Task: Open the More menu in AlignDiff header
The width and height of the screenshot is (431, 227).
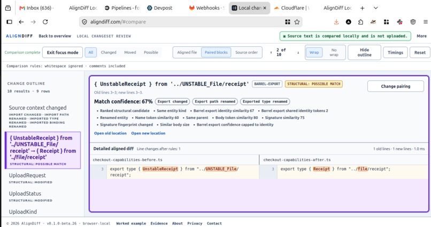Action: (x=421, y=36)
